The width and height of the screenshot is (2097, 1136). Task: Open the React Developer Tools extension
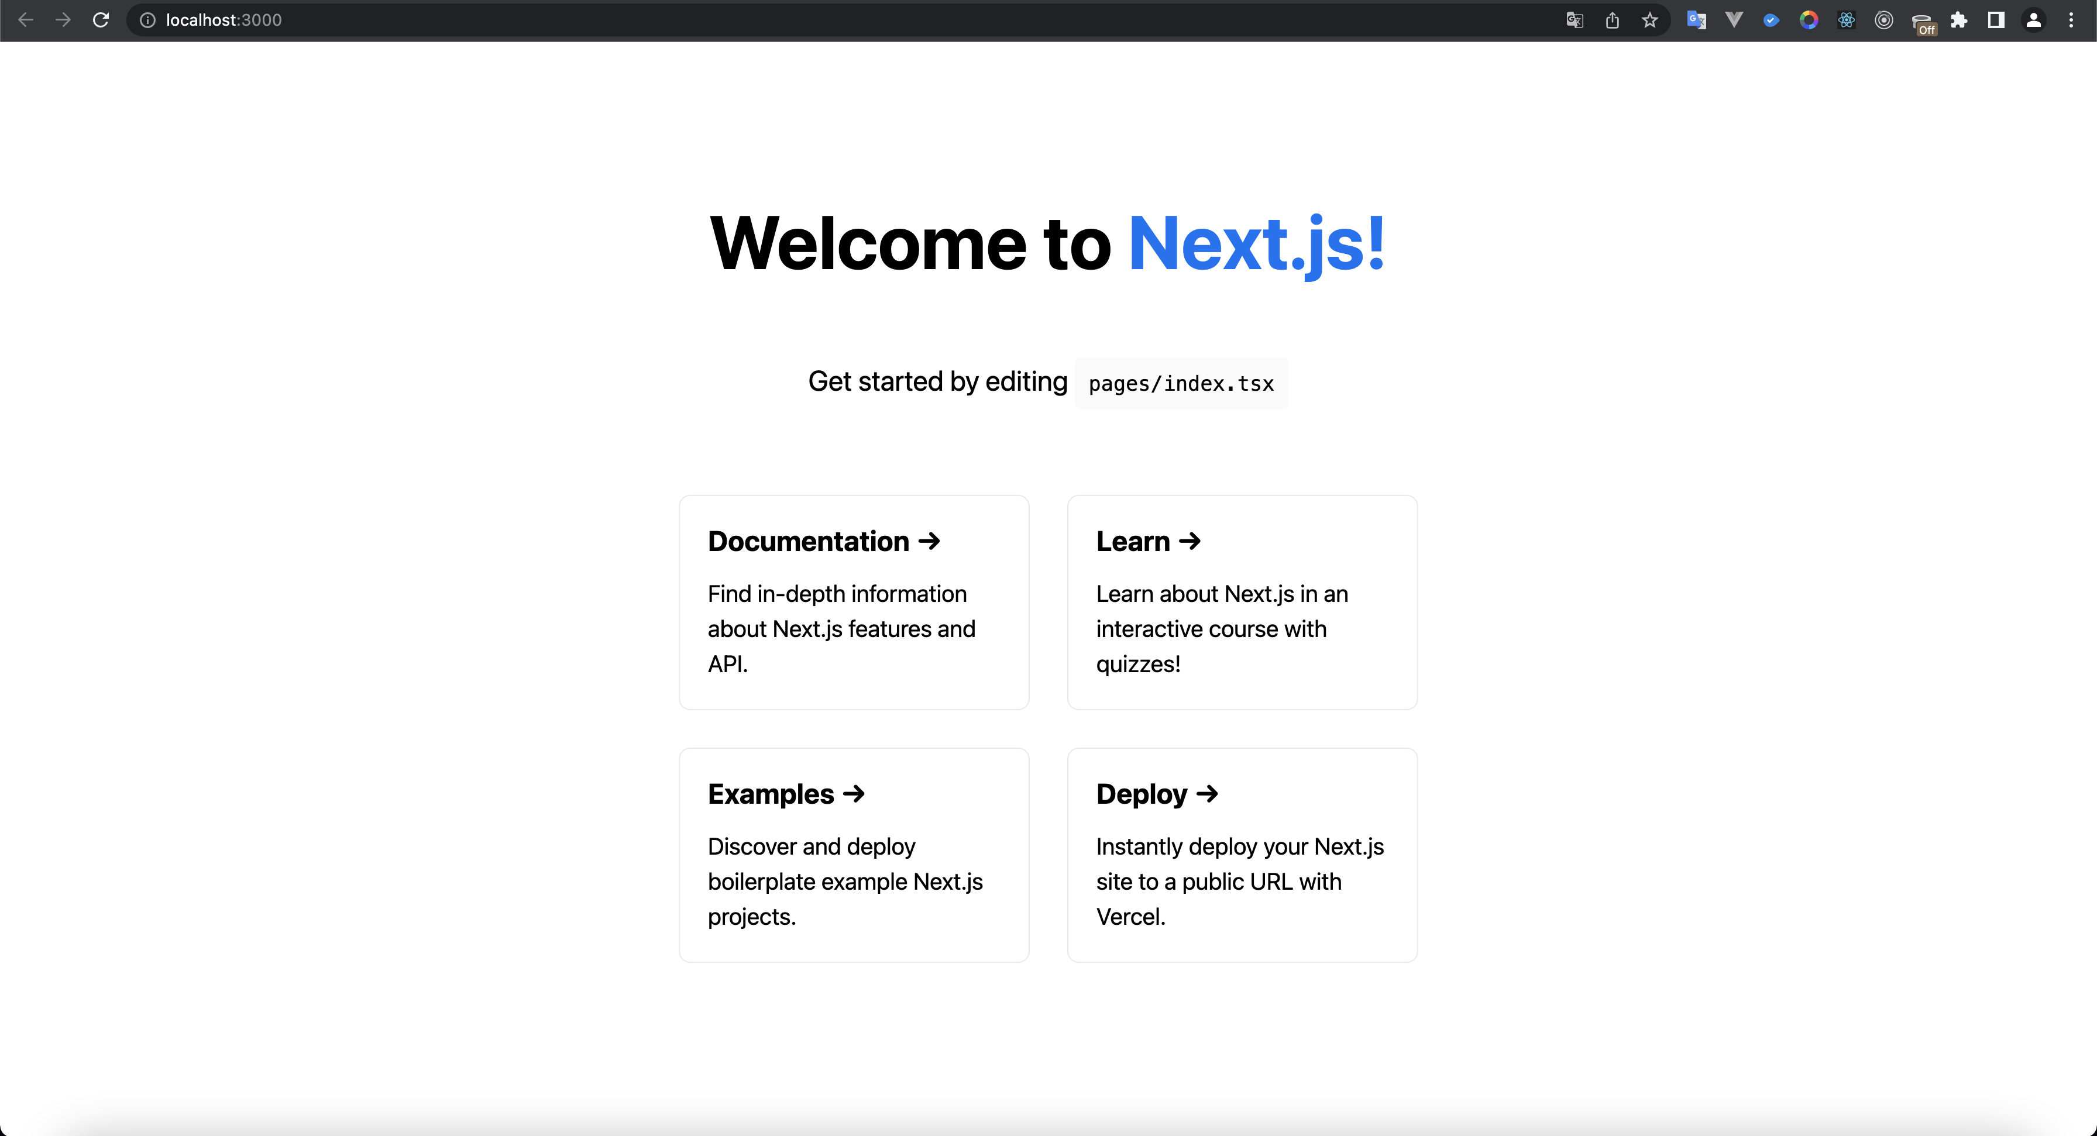pos(1846,20)
